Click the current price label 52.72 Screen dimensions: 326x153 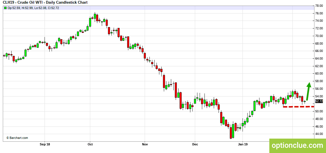(x=319, y=101)
